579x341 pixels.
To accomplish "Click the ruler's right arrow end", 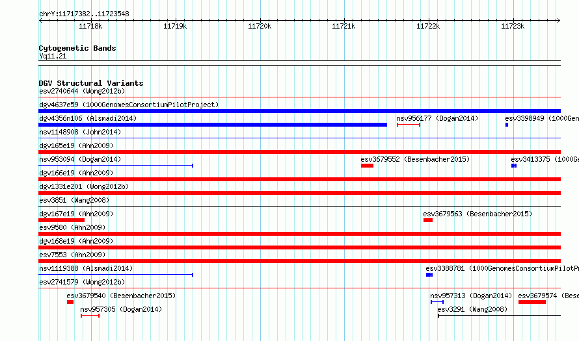I will click(x=559, y=21).
